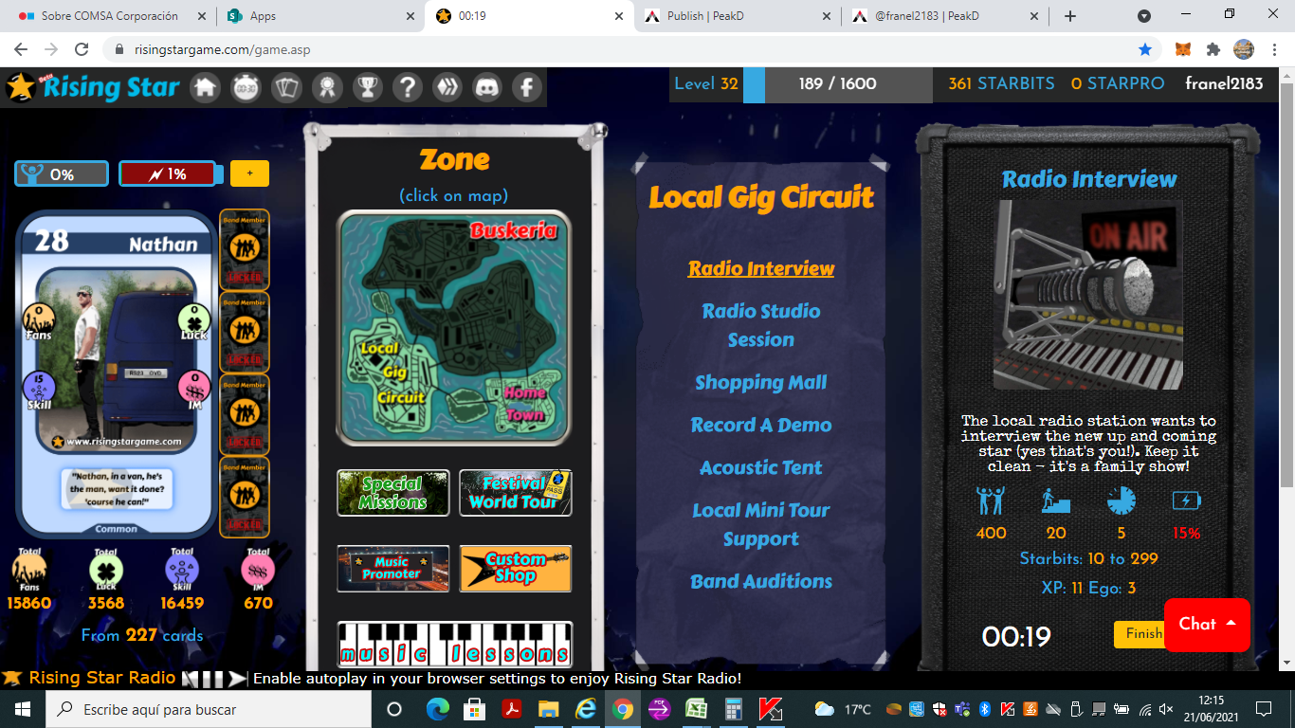
Task: Select the Band Auditions mission
Action: [x=761, y=581]
